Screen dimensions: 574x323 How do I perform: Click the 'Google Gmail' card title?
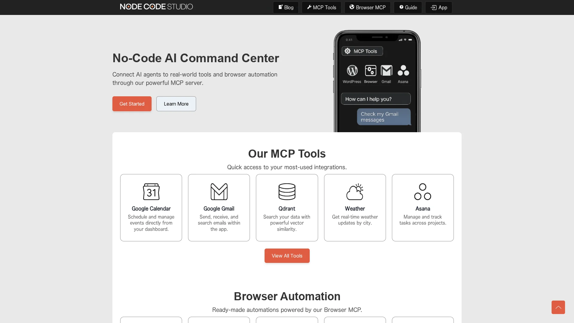pyautogui.click(x=219, y=208)
